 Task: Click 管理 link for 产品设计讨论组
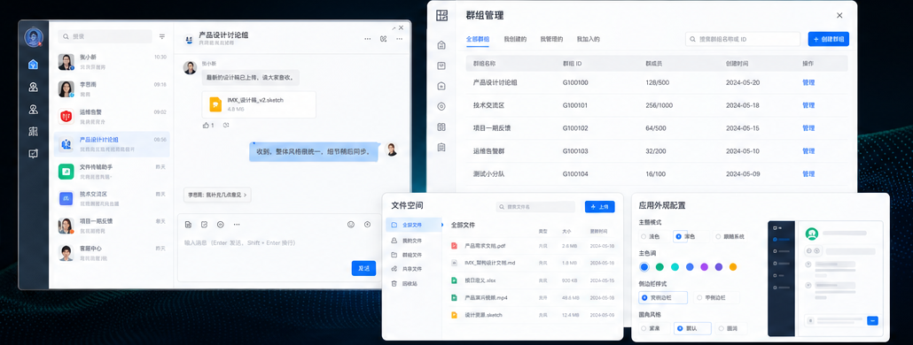pyautogui.click(x=808, y=82)
